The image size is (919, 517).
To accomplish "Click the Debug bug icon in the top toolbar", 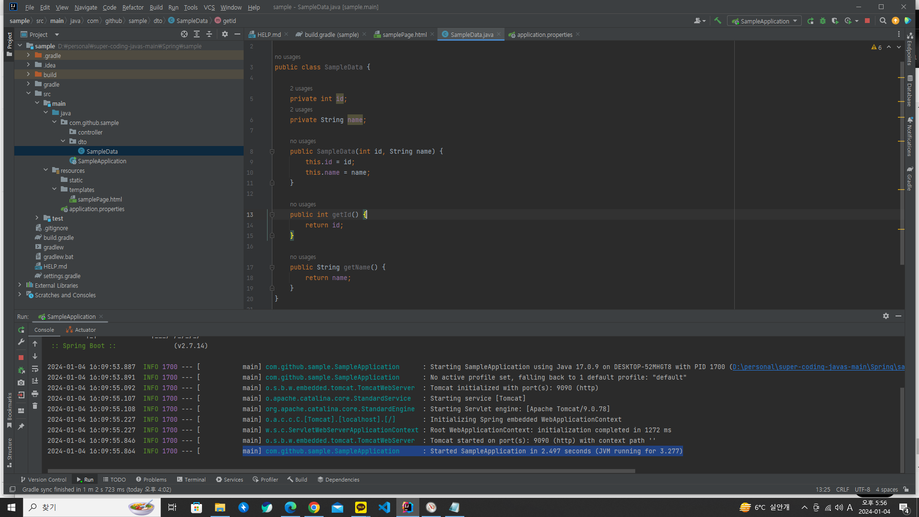I will coord(823,21).
